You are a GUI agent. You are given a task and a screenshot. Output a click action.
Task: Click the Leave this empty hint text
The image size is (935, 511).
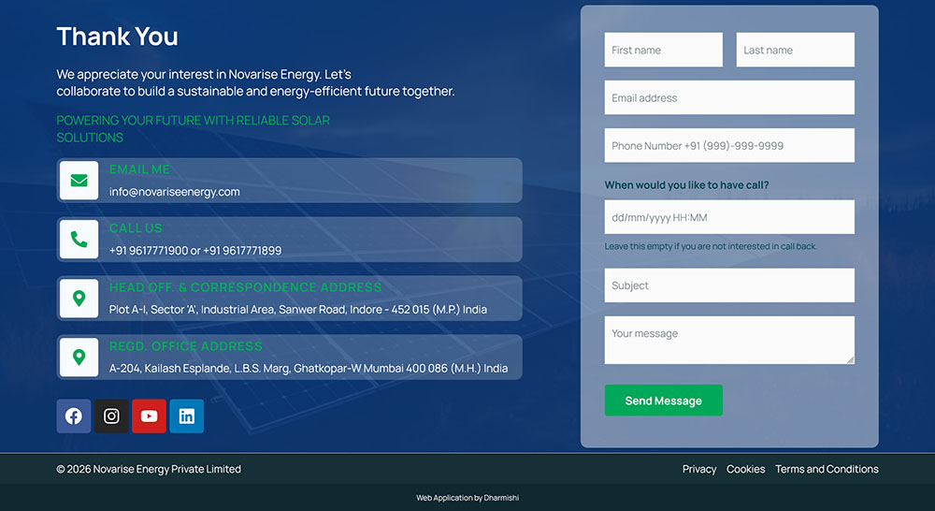[711, 246]
